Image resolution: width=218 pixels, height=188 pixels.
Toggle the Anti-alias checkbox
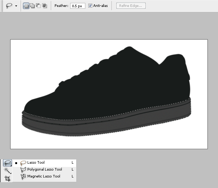(x=90, y=6)
